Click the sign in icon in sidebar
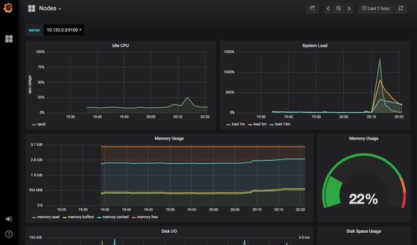Viewport: 417px width, 245px height. (9, 219)
